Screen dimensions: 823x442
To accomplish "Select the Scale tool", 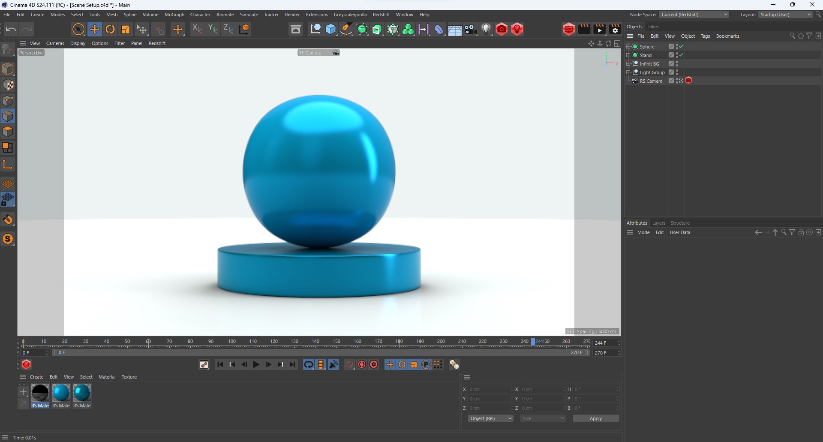I will 125,29.
